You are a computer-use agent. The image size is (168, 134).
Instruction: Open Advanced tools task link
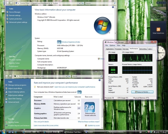click(x=14, y=102)
